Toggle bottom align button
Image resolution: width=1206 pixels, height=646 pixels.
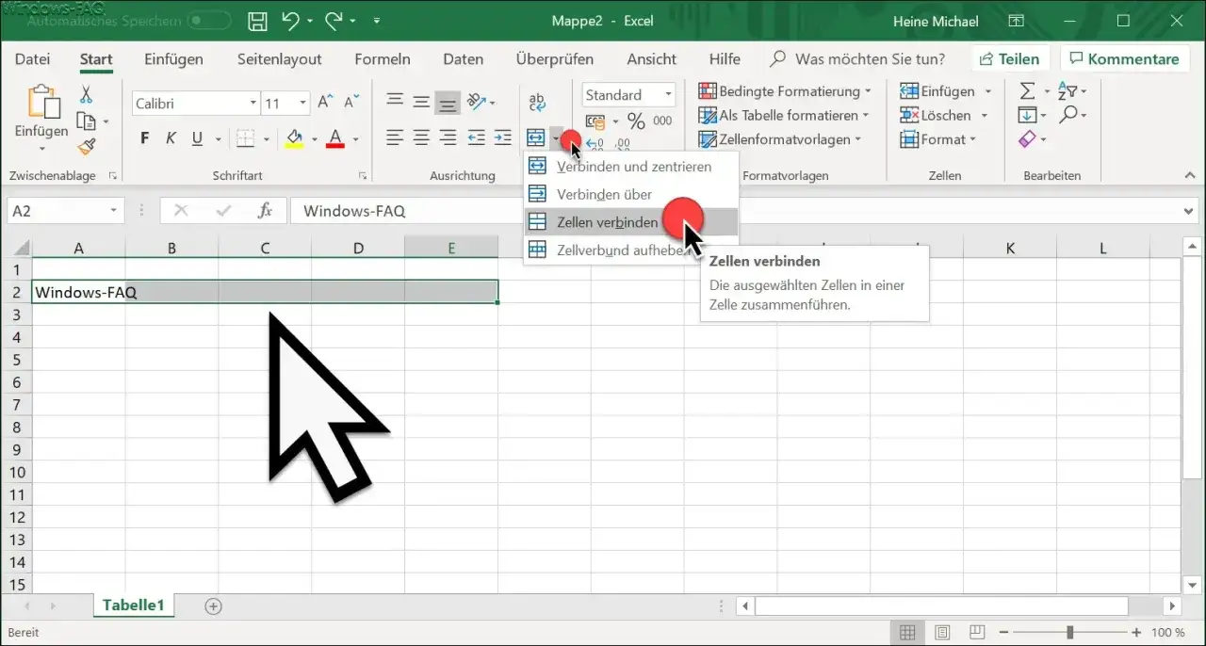[x=448, y=102]
